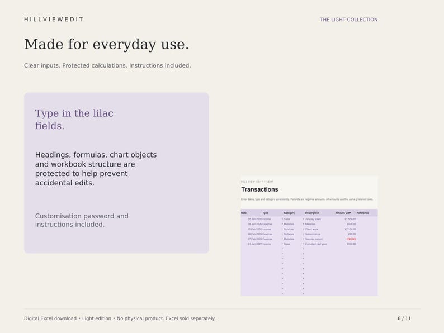The width and height of the screenshot is (444, 333).
Task: Click the HILLVIEWEDIT brand name
Action: 54,19
